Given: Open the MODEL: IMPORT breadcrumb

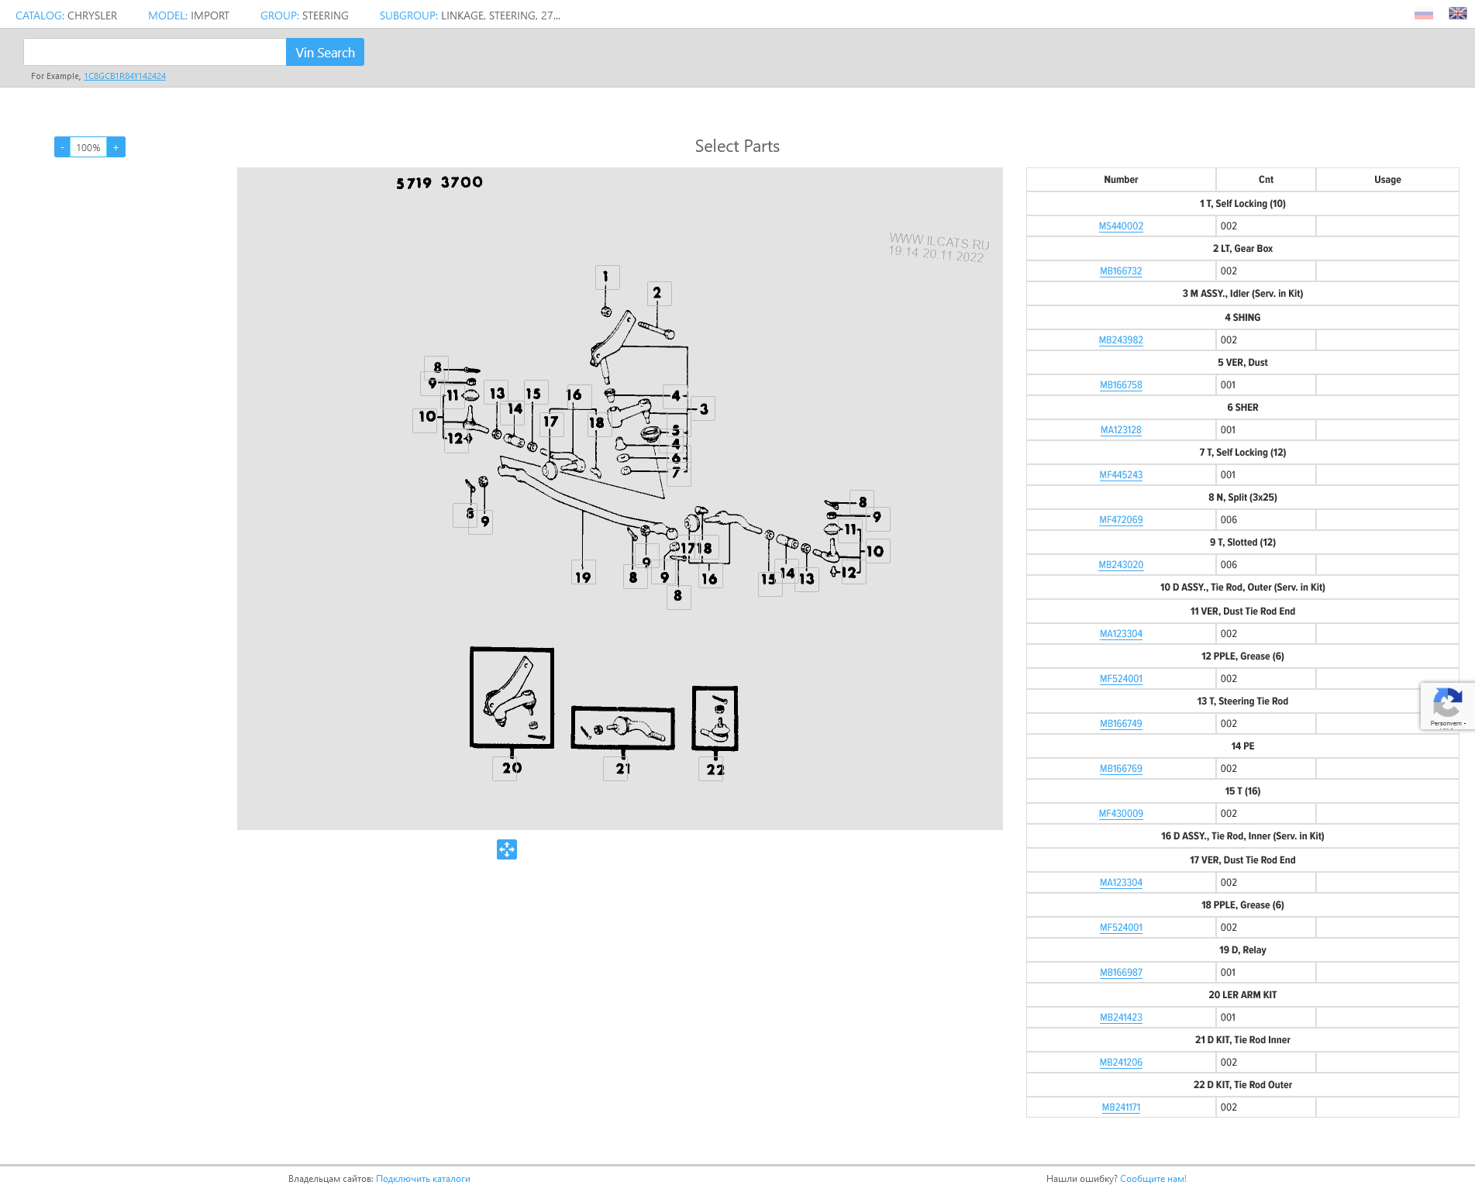Looking at the screenshot, I should tap(188, 16).
